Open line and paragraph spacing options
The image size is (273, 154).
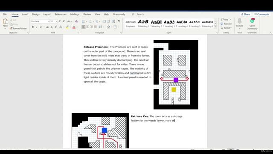click(101, 27)
